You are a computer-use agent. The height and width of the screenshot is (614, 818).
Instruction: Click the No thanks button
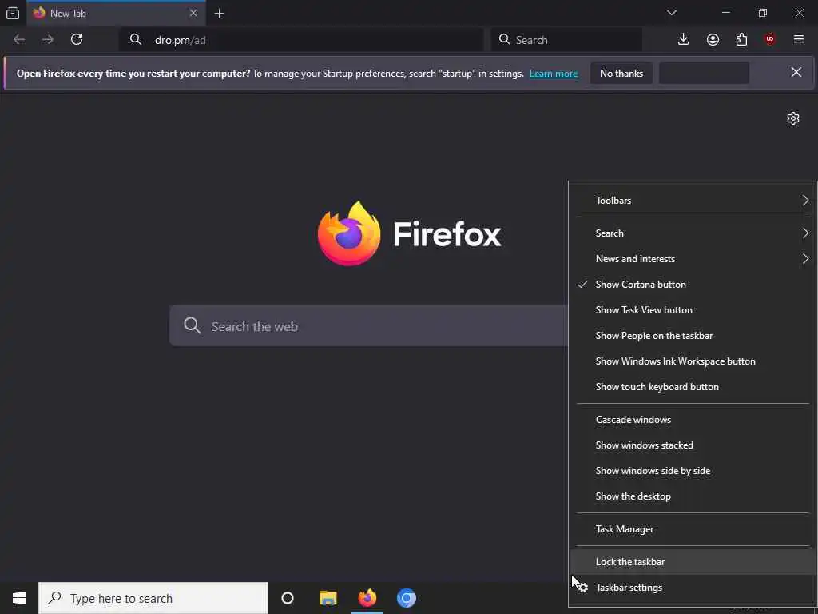[x=621, y=73]
